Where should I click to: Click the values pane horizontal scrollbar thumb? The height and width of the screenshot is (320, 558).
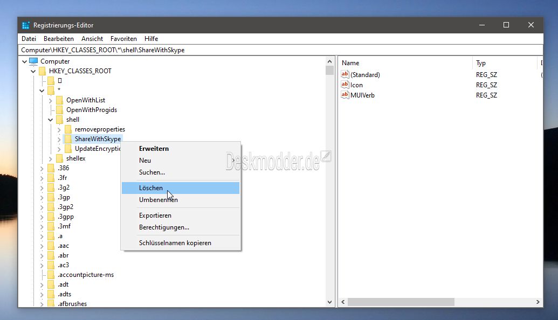click(x=401, y=302)
